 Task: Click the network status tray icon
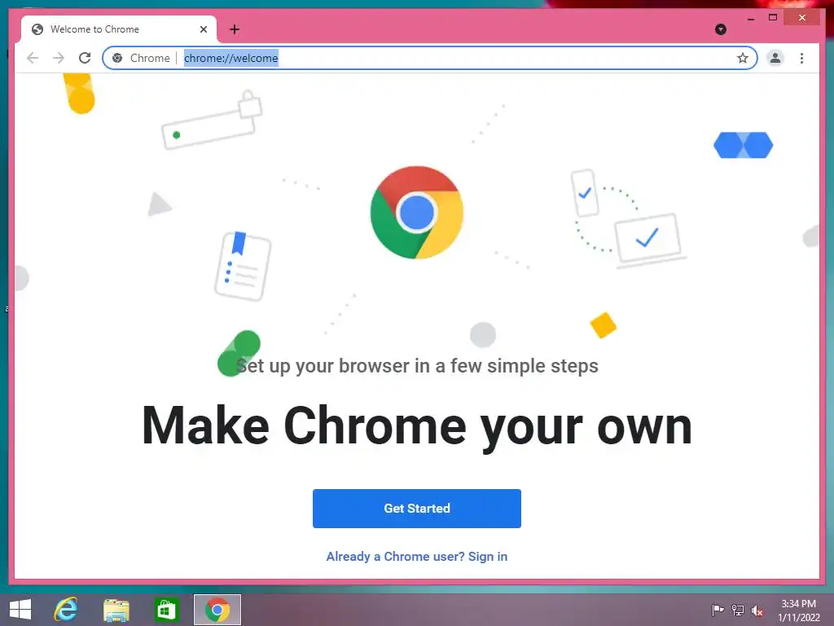[737, 610]
